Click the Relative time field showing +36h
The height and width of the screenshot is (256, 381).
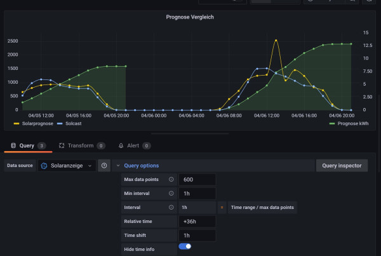pyautogui.click(x=197, y=222)
